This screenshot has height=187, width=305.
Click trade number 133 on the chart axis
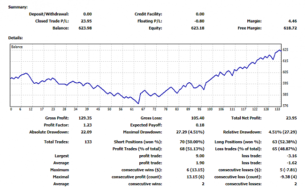pyautogui.click(x=277, y=109)
